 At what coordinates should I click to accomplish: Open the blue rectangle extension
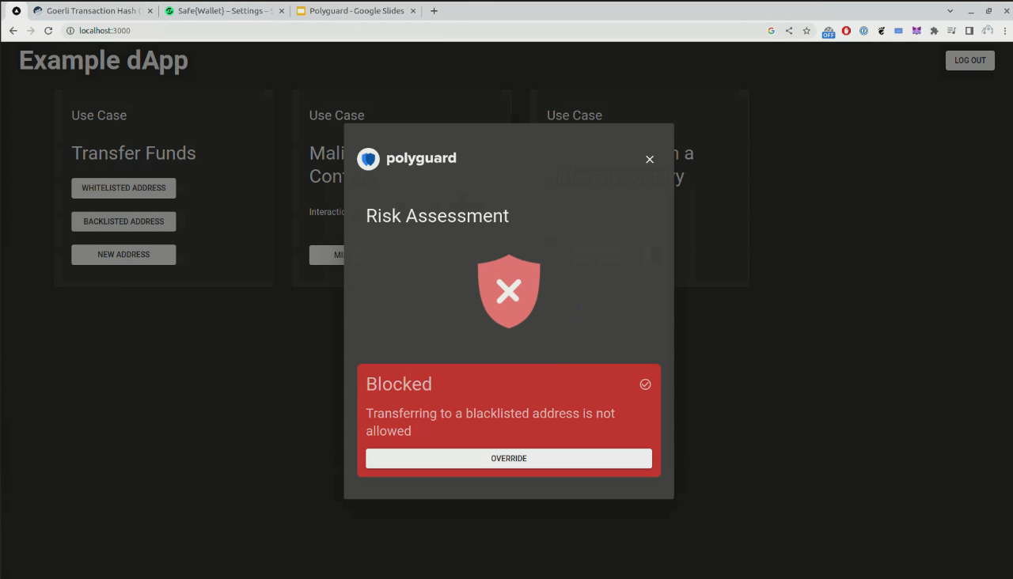tap(898, 31)
